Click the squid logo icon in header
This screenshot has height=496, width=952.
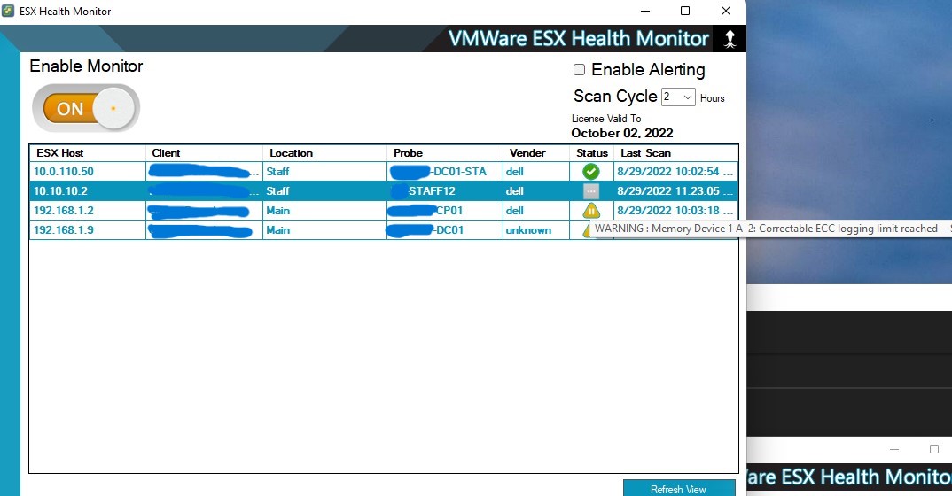coord(730,39)
